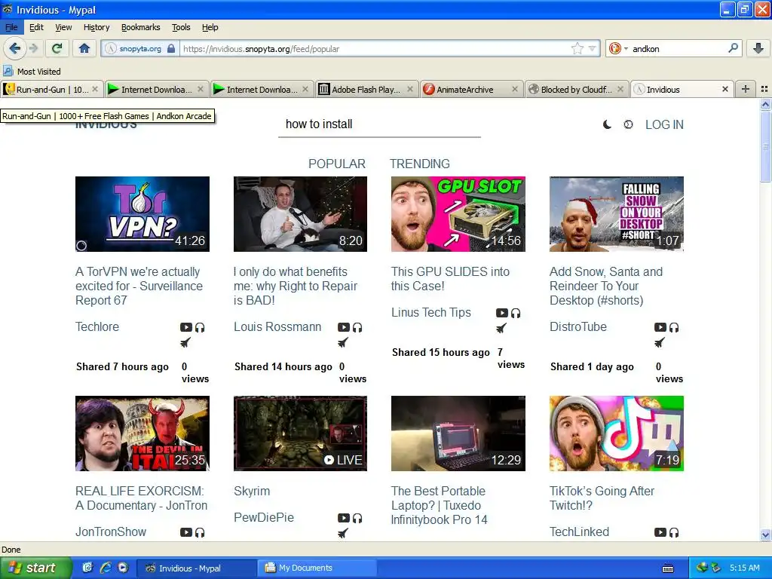
Task: Click the snopyta.org site identity lock
Action: pos(141,48)
